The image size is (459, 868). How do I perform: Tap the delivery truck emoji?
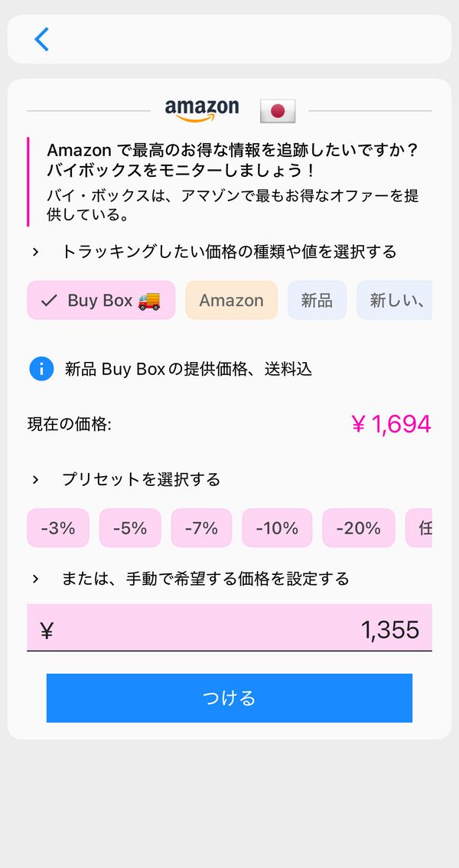pyautogui.click(x=149, y=300)
